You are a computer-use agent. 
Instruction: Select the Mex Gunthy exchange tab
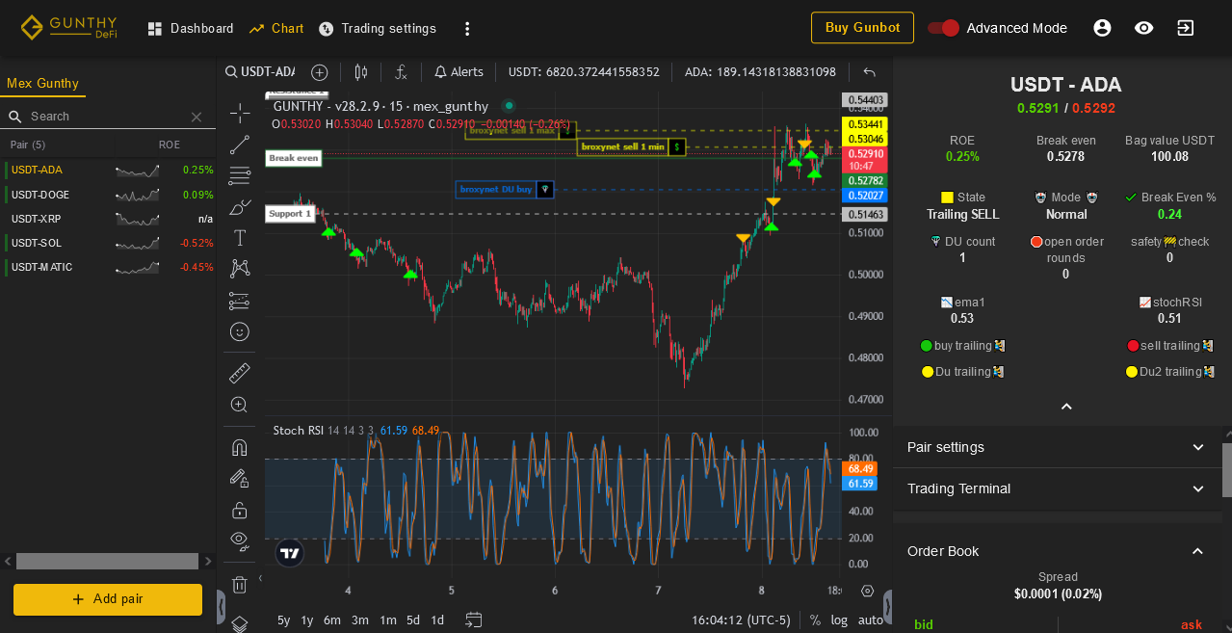point(42,84)
